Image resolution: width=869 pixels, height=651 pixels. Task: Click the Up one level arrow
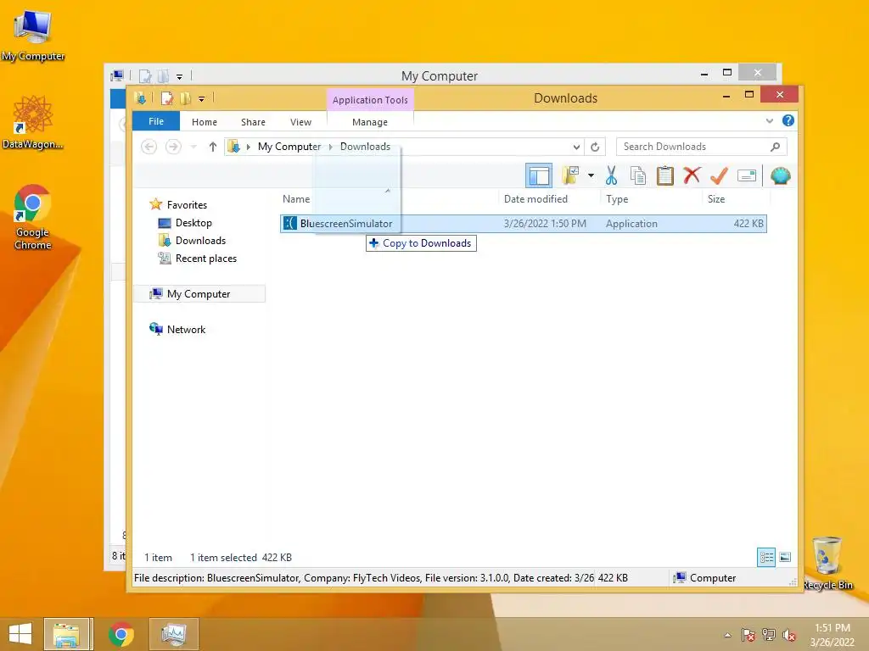tap(213, 147)
